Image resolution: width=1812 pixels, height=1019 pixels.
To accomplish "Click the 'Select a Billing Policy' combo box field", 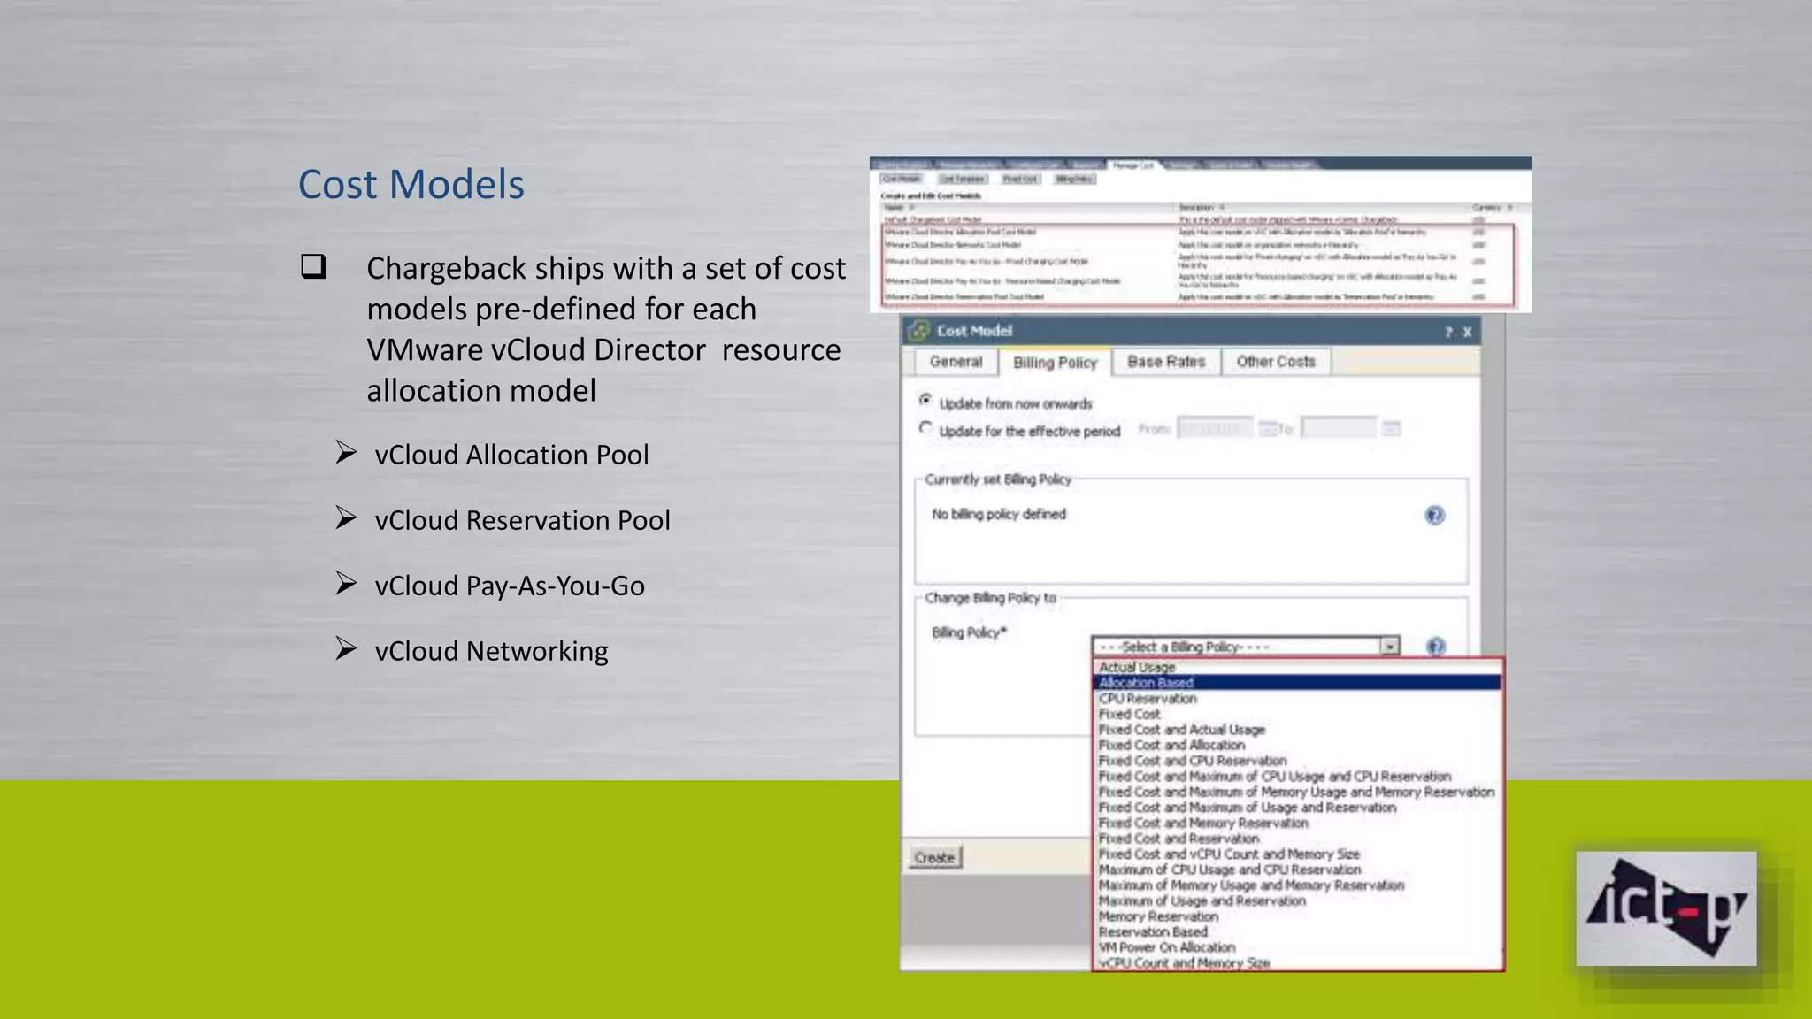I will (1246, 647).
